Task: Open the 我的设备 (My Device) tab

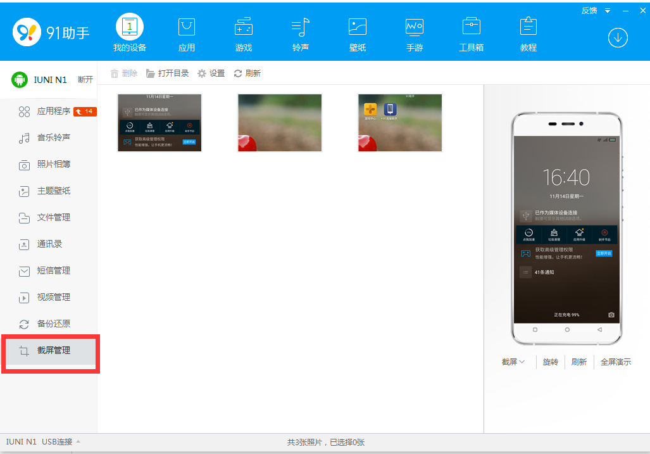Action: tap(130, 33)
